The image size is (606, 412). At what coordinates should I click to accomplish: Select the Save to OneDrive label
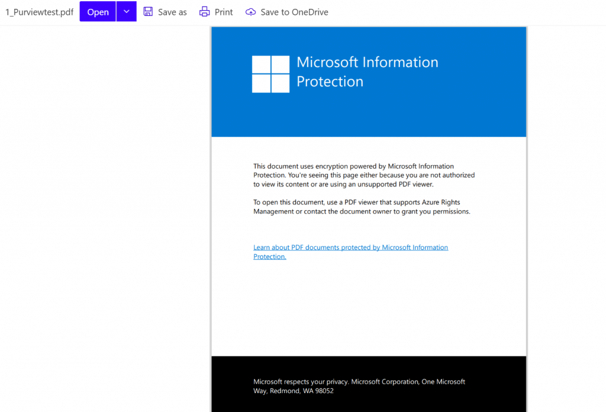point(294,12)
